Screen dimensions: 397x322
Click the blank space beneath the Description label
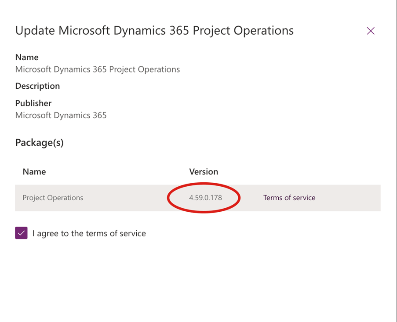coord(132,94)
